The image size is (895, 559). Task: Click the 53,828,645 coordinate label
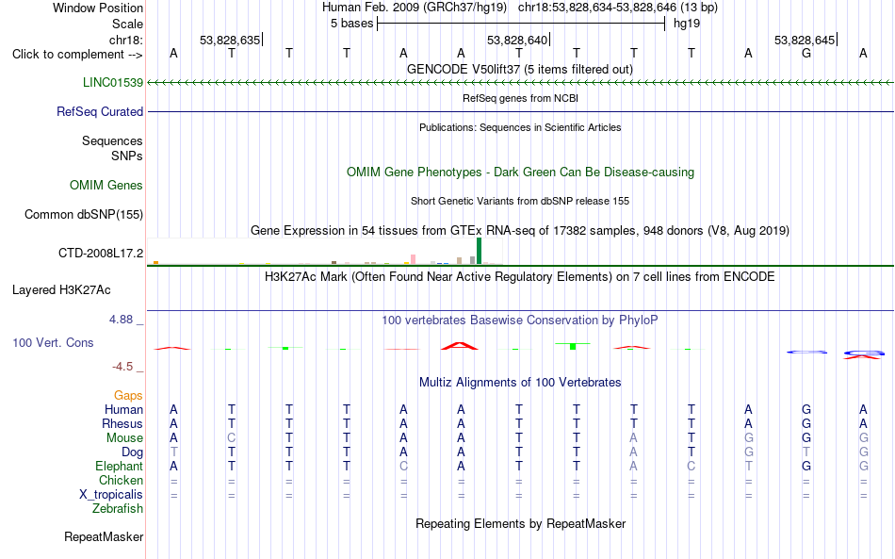[805, 40]
